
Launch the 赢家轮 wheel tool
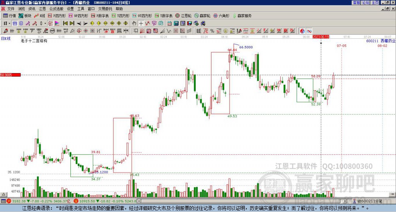[x=202, y=15]
